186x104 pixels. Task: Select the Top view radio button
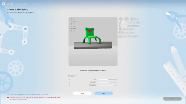click(x=70, y=19)
